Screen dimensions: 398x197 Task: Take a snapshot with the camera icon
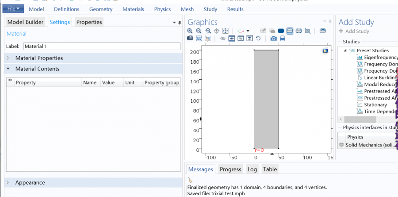(273, 39)
